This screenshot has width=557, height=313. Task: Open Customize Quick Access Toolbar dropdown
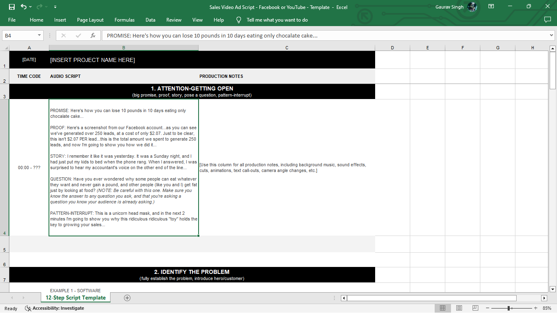click(x=55, y=7)
